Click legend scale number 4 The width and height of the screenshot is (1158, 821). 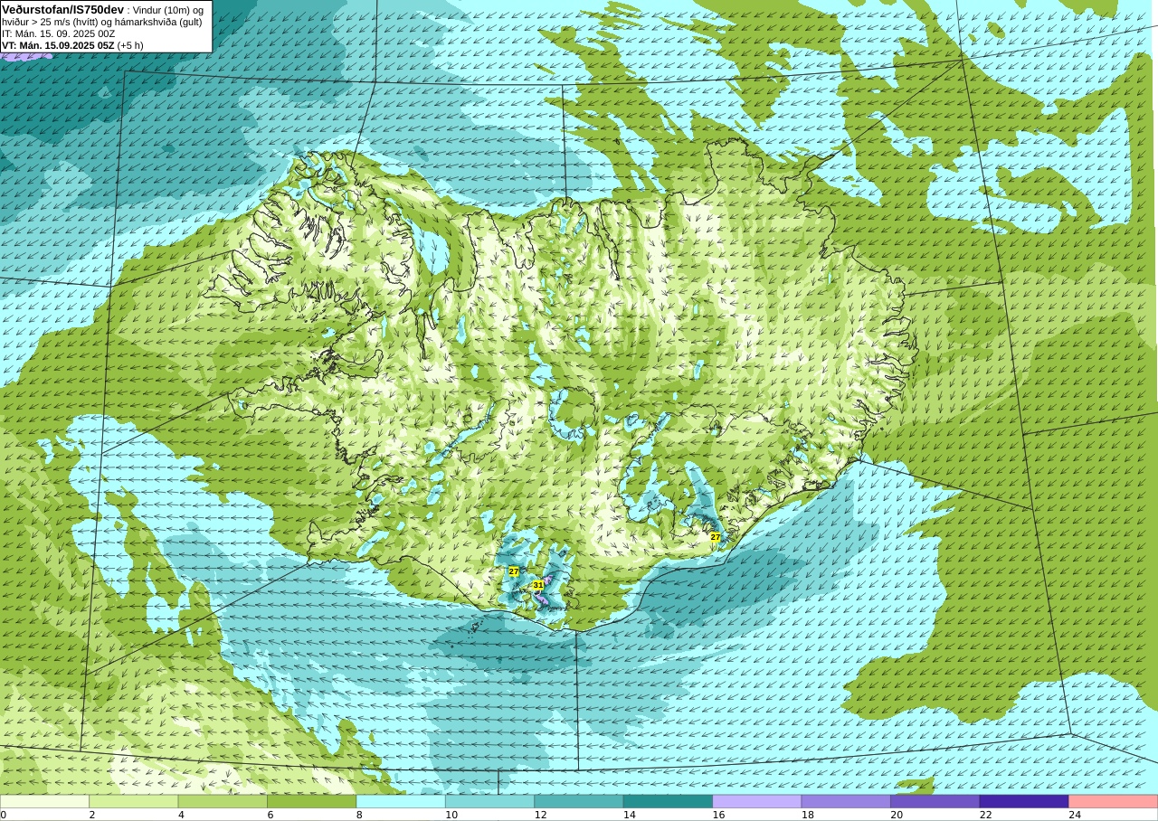click(181, 815)
